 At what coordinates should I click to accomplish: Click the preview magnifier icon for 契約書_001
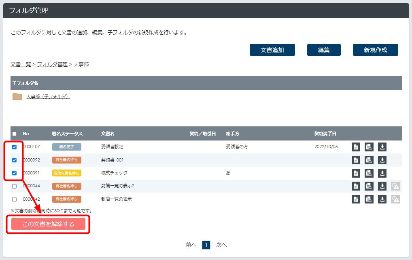[x=369, y=160]
